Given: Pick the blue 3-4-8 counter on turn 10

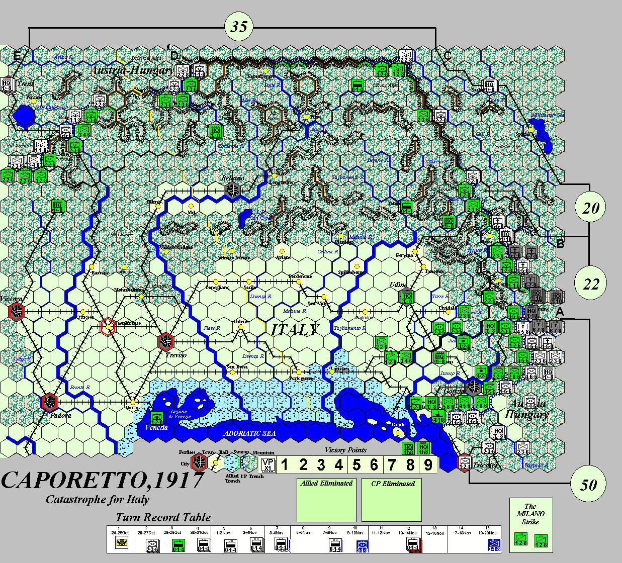Looking at the screenshot, I should [363, 546].
